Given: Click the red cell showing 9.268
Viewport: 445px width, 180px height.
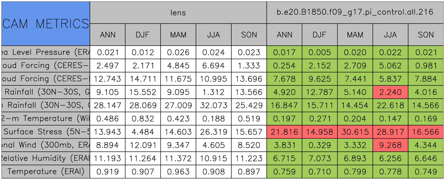Looking at the screenshot, I should click(390, 145).
